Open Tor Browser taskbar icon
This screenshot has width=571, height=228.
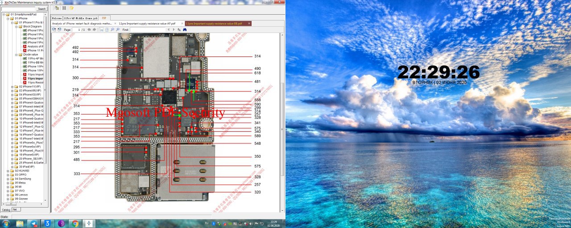pyautogui.click(x=61, y=224)
